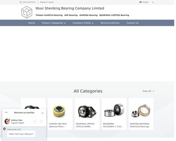Screen dimensions: 176x141
Task: Click the Request a quote link
Action: pyautogui.click(x=47, y=2)
